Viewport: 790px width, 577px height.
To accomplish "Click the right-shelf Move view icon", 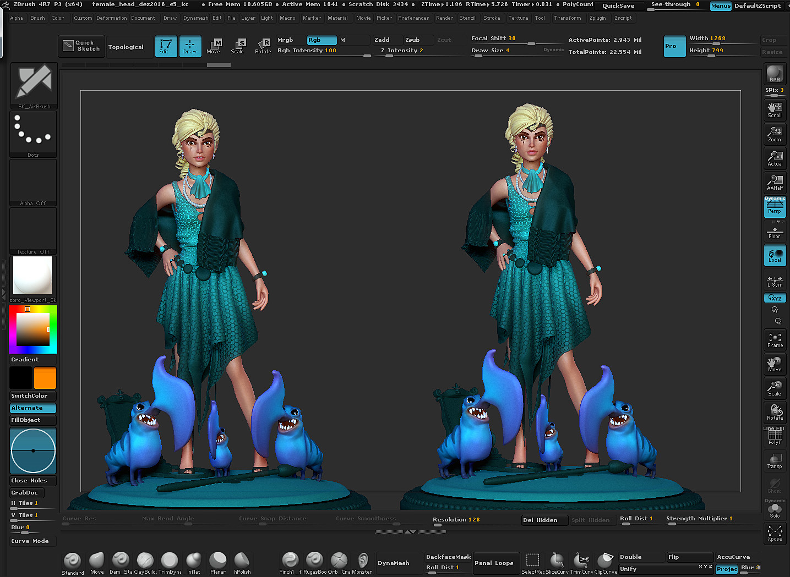I will [775, 364].
